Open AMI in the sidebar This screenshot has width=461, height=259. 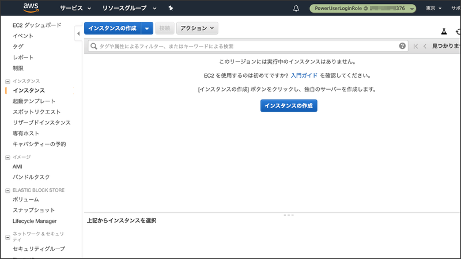click(x=17, y=166)
